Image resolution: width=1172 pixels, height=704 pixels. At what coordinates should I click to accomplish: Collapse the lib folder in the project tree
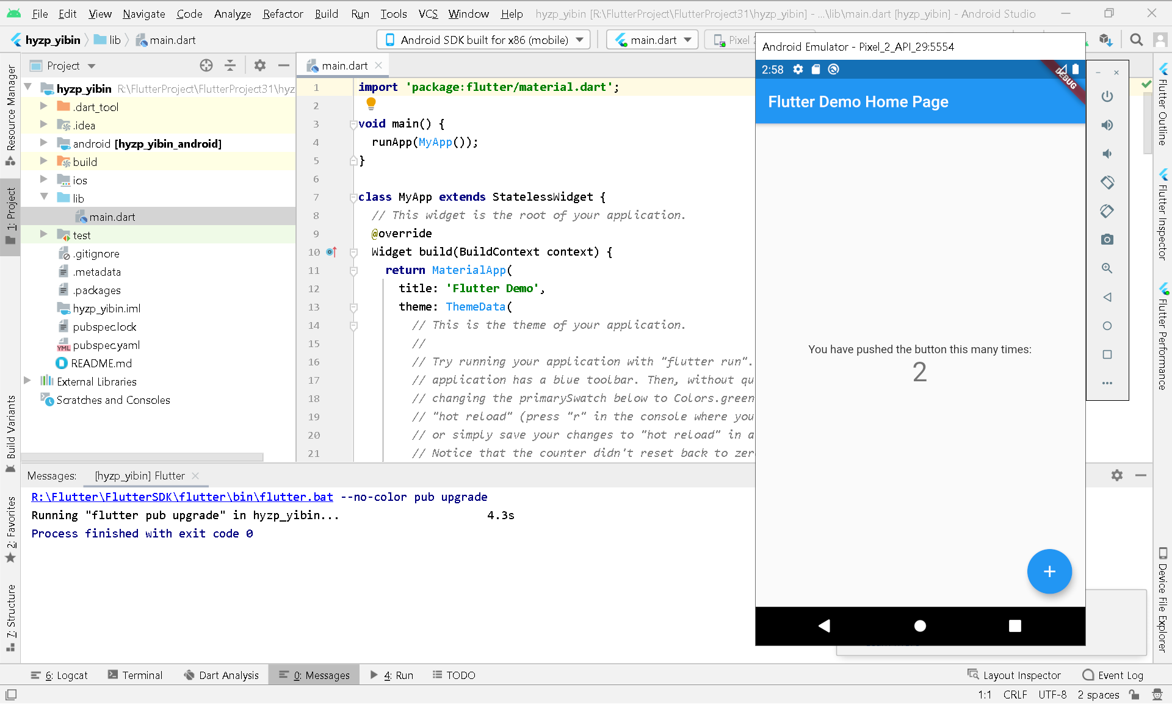[x=43, y=197]
